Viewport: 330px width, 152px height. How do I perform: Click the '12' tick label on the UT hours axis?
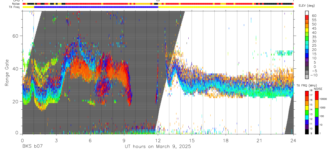(158, 140)
